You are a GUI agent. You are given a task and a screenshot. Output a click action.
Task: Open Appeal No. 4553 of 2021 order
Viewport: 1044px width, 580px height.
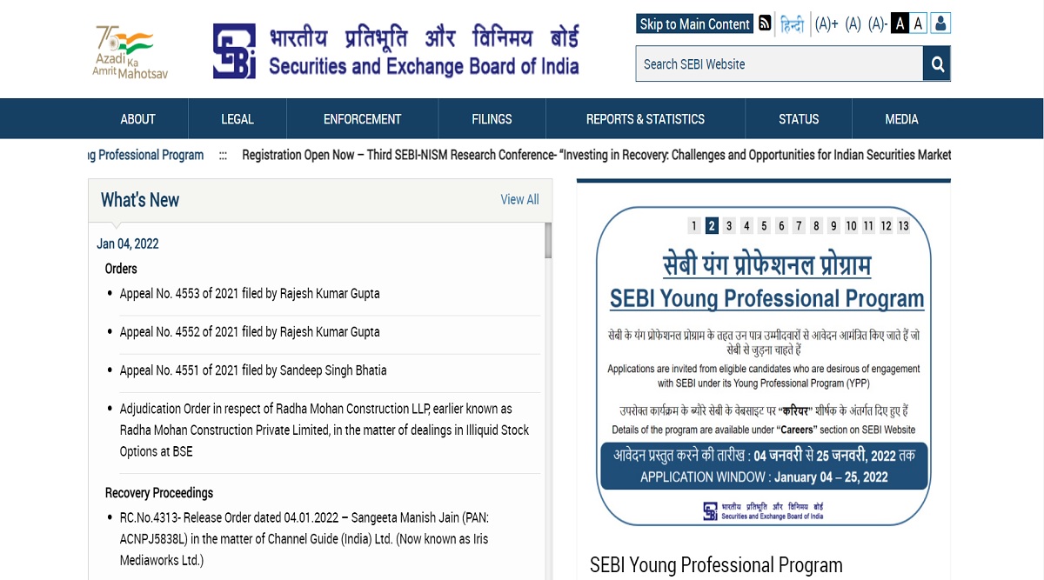(x=250, y=293)
